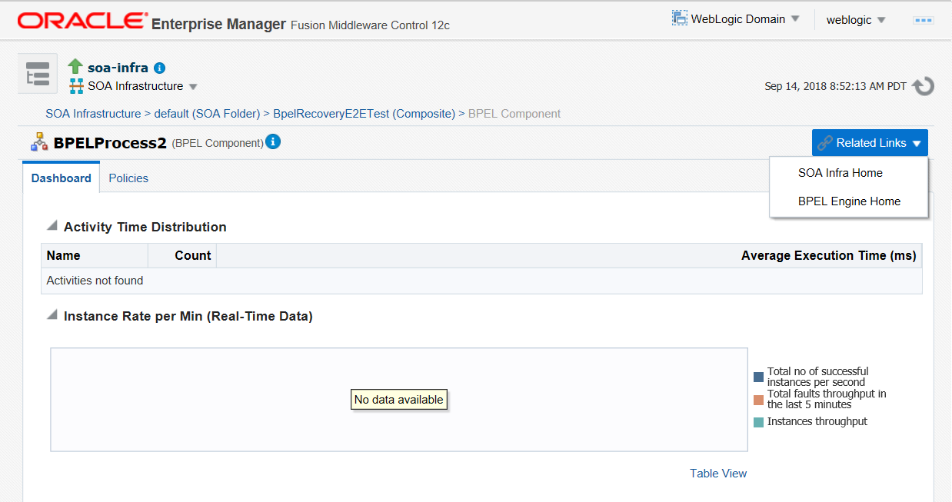Refresh the page using the circular arrow
Screen dimensions: 952x502
point(923,86)
